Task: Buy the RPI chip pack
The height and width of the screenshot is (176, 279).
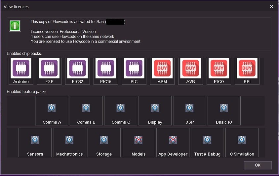Action: pyautogui.click(x=247, y=69)
